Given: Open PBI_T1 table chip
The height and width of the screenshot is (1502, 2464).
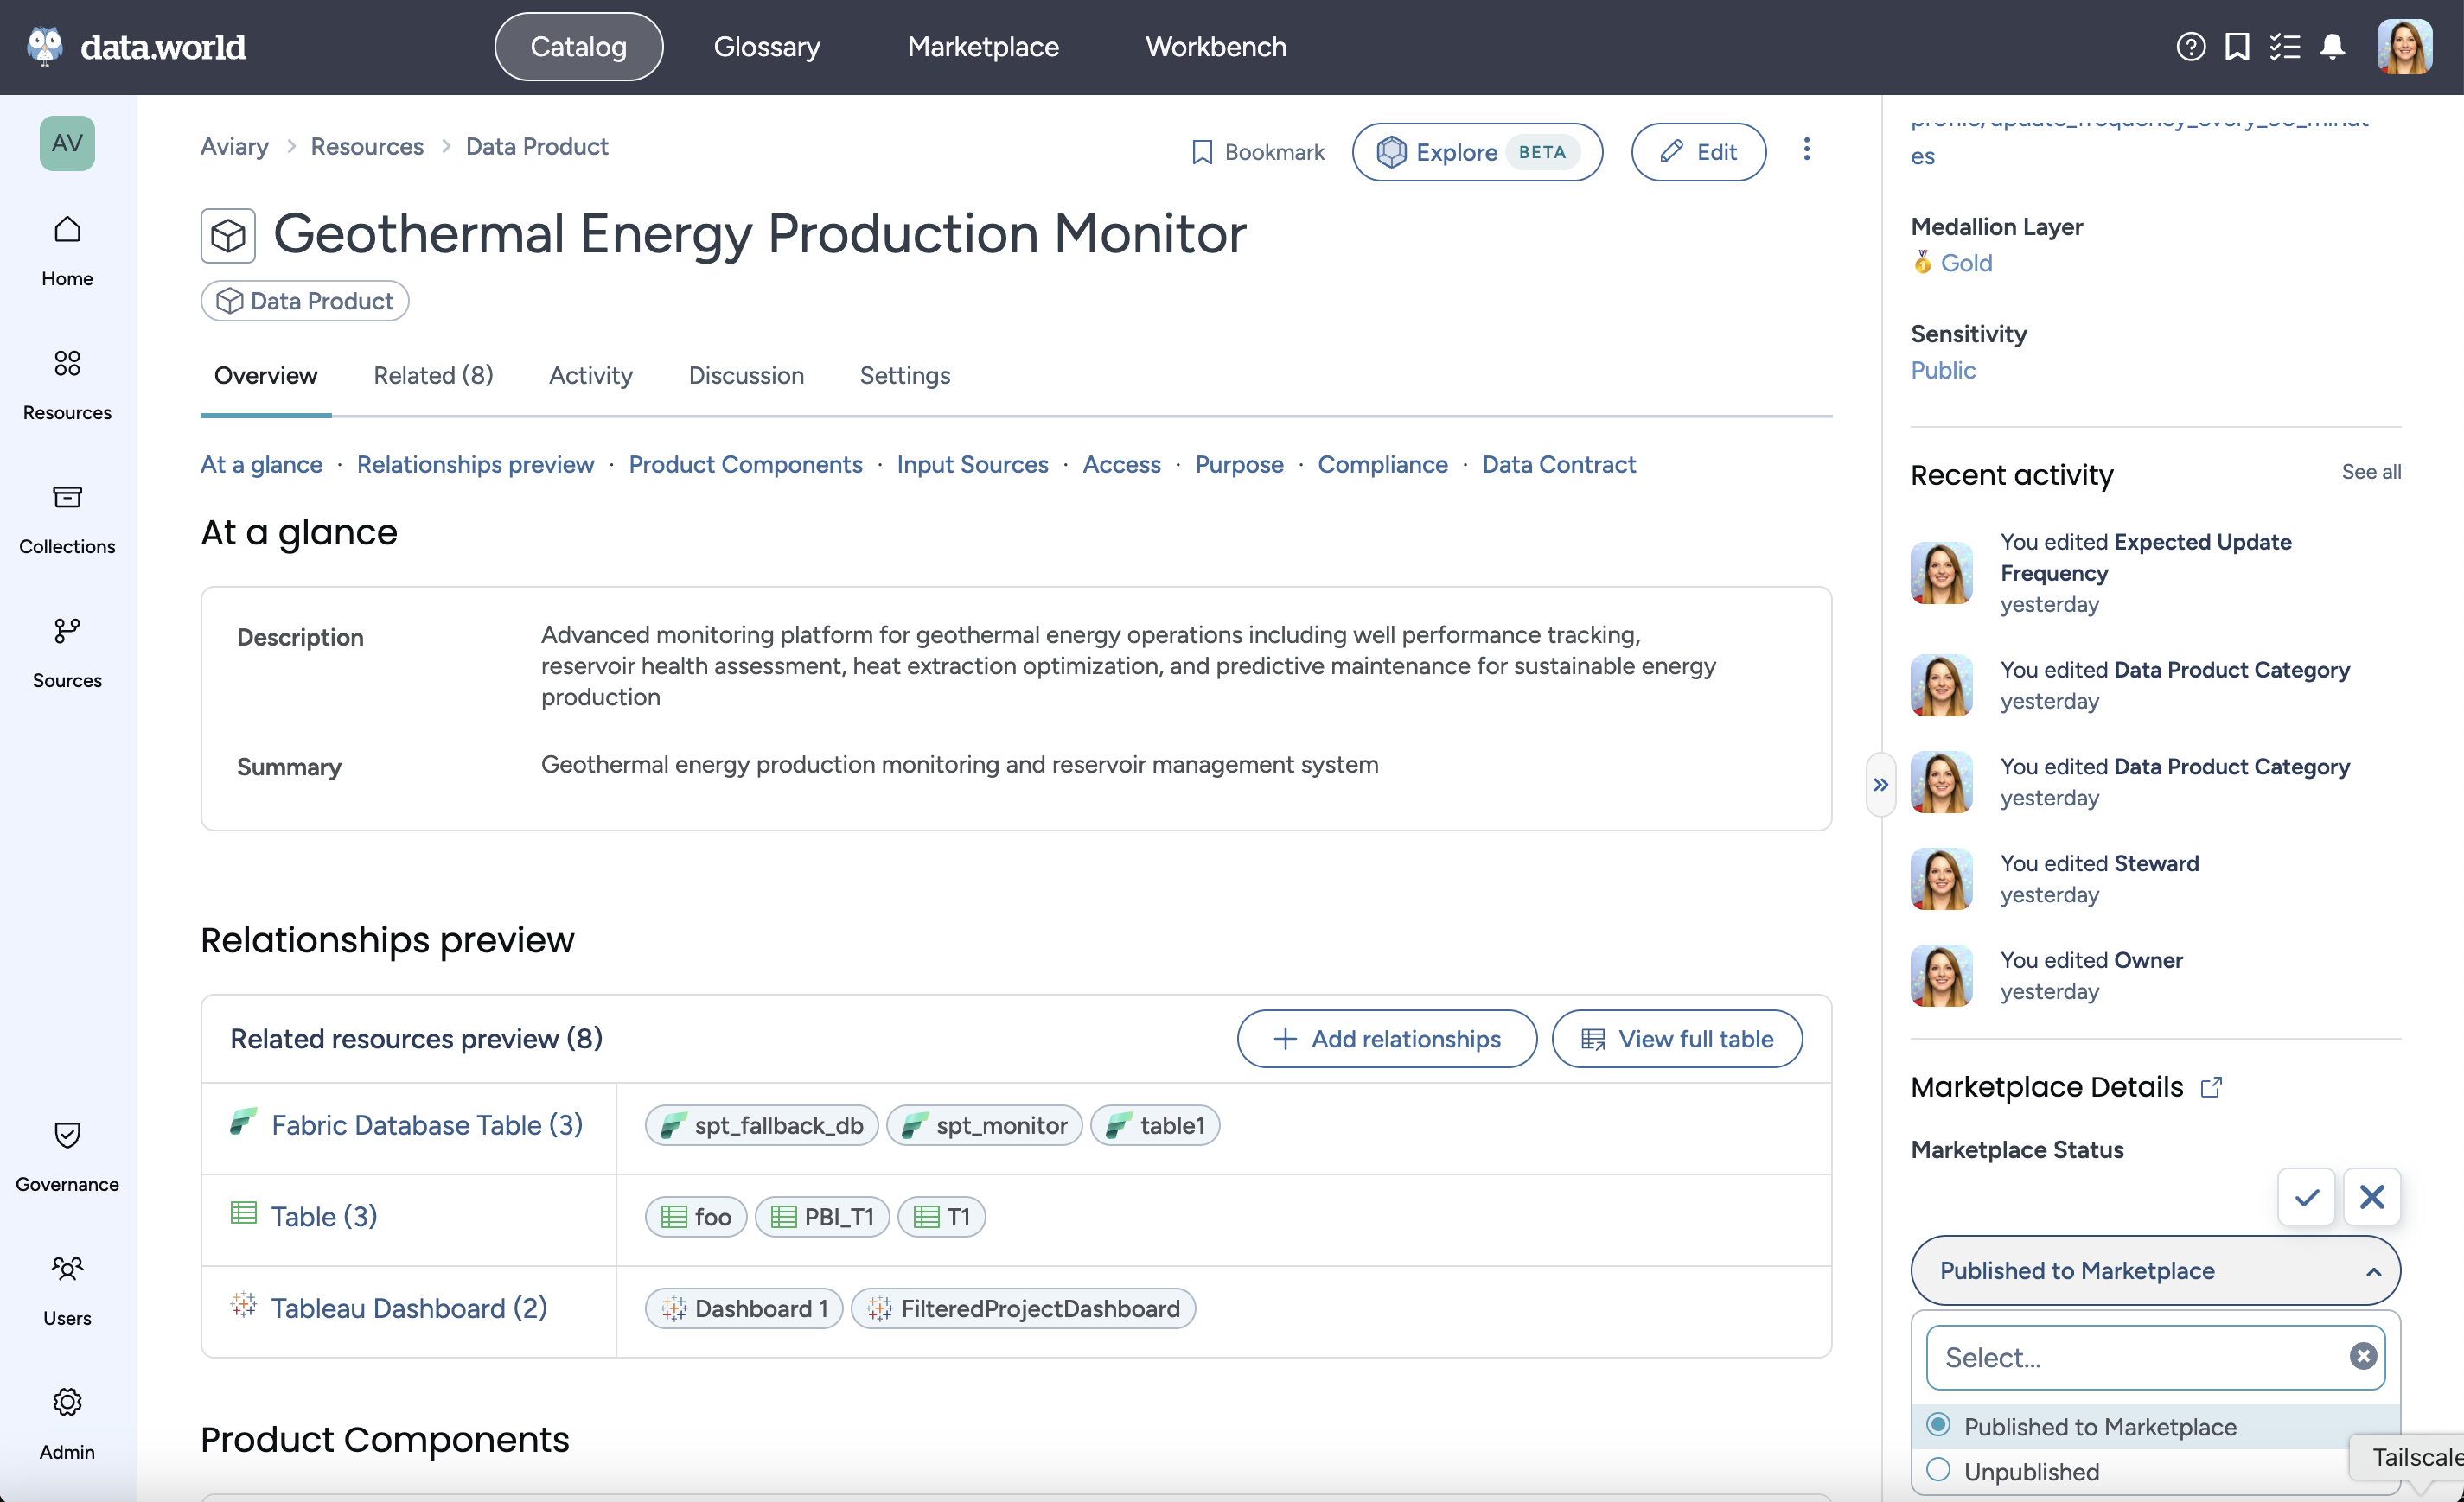Looking at the screenshot, I should [821, 1215].
